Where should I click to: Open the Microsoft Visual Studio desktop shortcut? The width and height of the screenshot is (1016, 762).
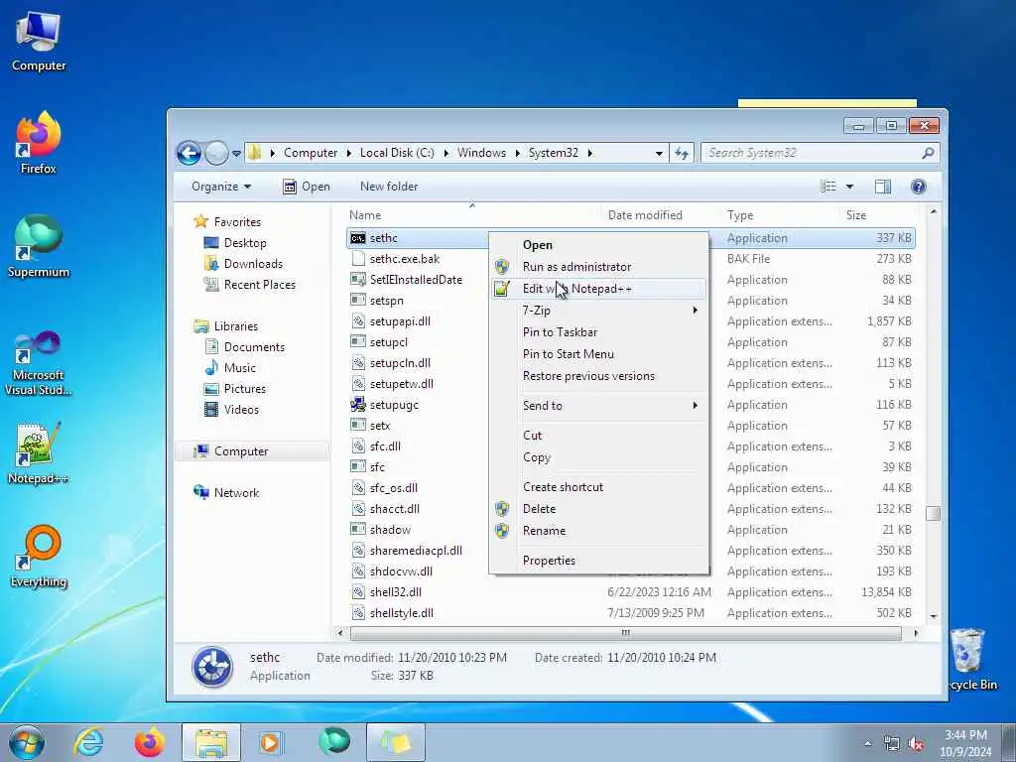pyautogui.click(x=39, y=363)
